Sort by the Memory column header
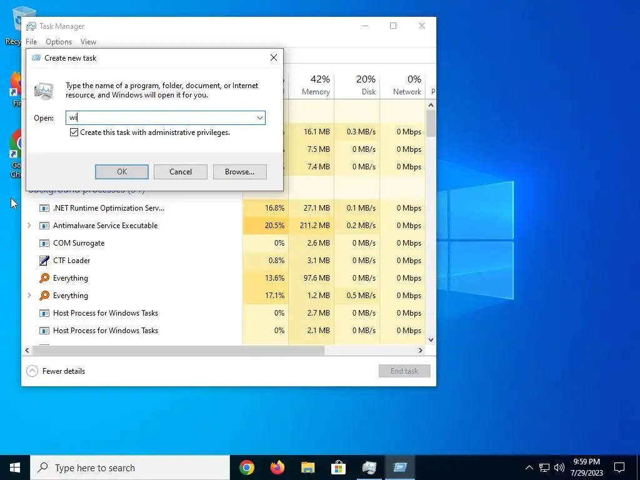Screen dimensions: 640x480 pyautogui.click(x=311, y=85)
